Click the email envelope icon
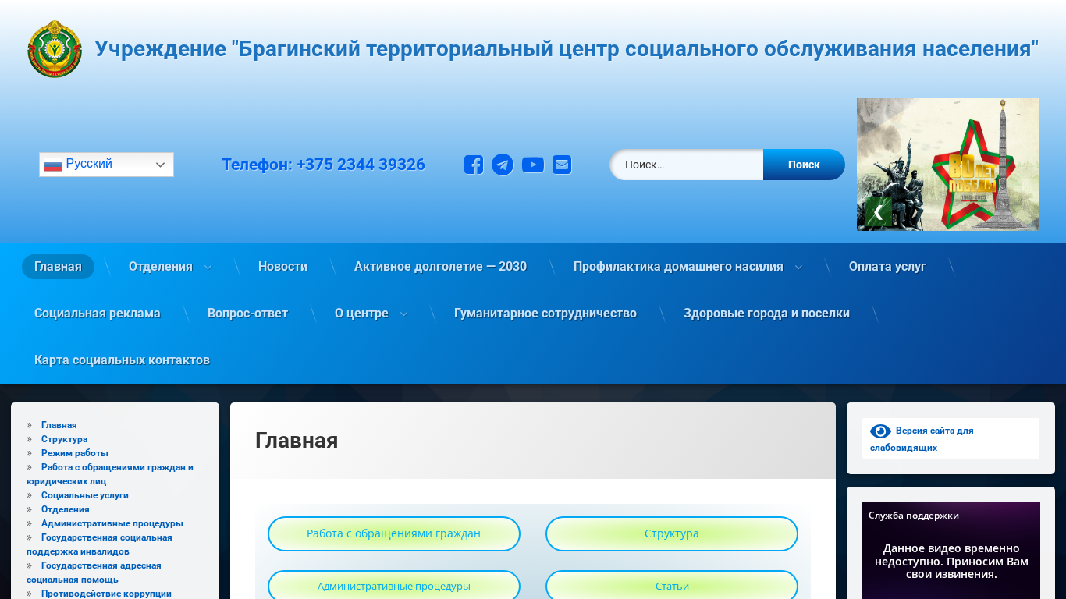Viewport: 1066px width, 599px height. tap(562, 165)
